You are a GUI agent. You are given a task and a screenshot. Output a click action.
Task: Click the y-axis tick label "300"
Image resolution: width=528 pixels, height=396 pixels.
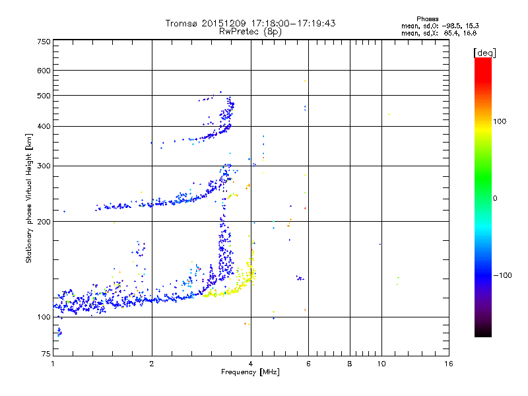[44, 166]
